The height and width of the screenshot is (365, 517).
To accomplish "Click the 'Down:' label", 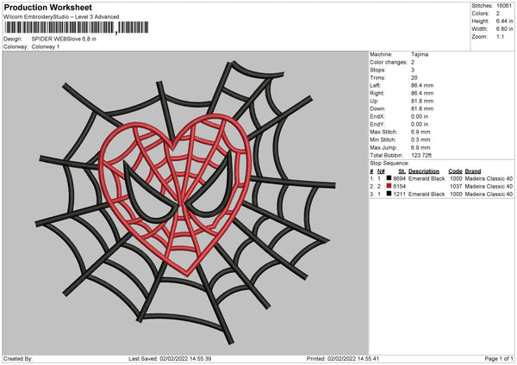I will [x=377, y=108].
